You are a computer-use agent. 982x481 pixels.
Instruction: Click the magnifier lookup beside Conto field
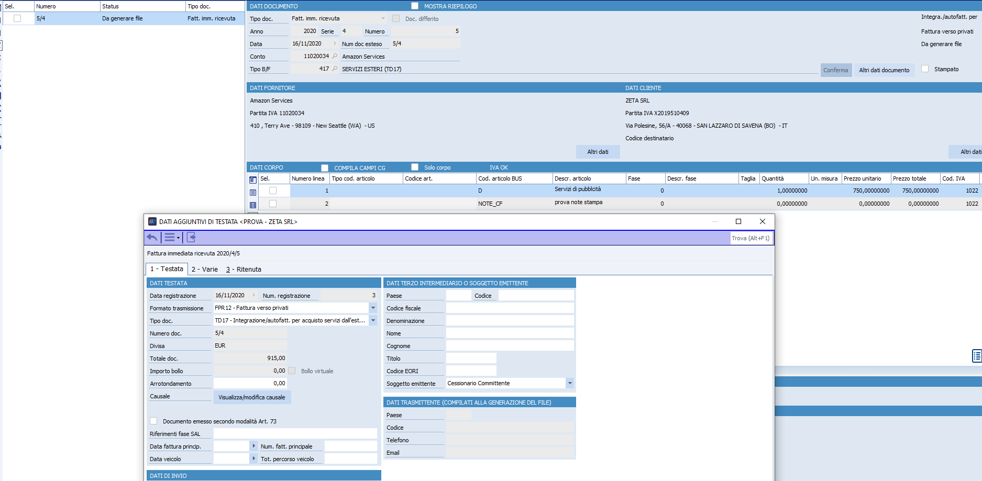[x=335, y=56]
